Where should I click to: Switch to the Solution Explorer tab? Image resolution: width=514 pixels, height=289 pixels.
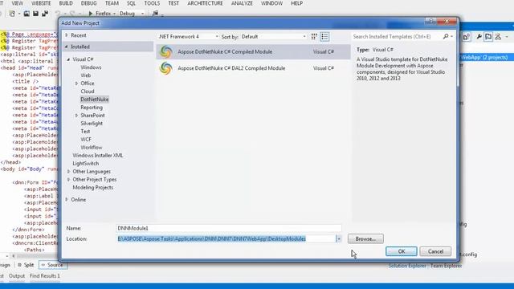[407, 266]
